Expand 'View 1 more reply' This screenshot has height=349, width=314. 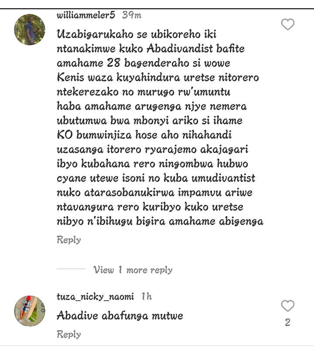tap(133, 270)
